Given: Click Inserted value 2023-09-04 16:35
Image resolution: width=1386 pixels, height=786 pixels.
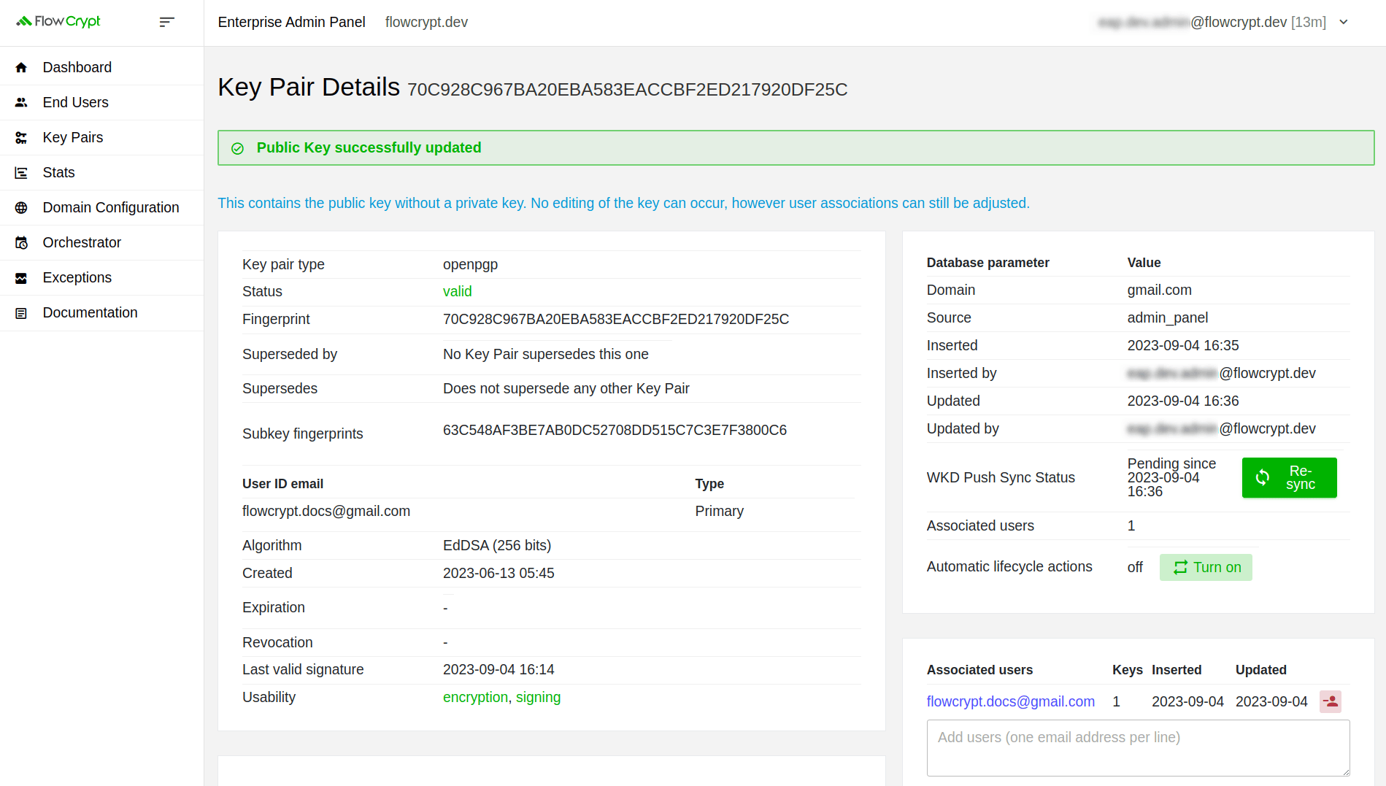Looking at the screenshot, I should 1183,345.
